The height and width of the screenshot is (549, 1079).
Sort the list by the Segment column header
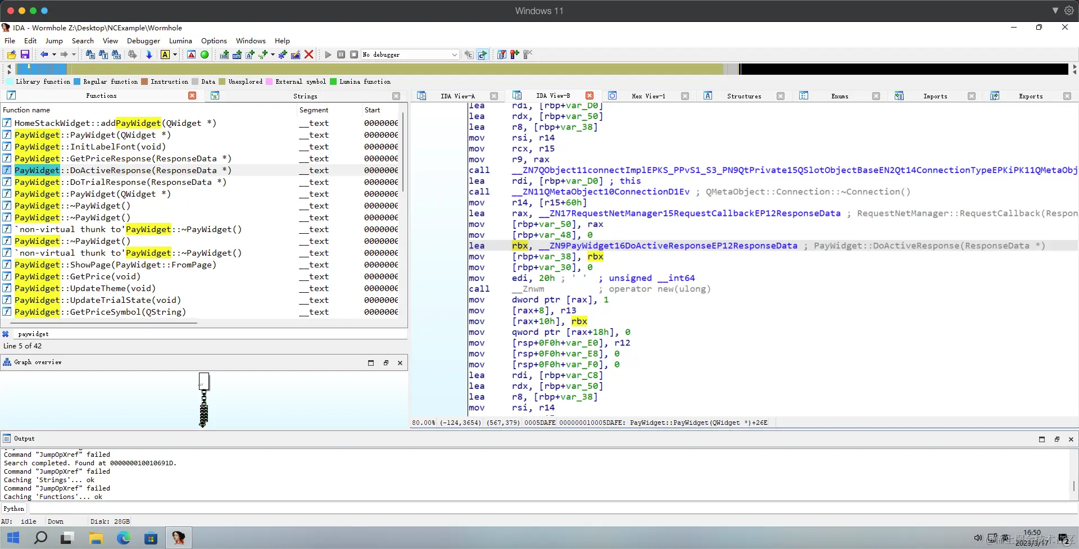tap(314, 110)
